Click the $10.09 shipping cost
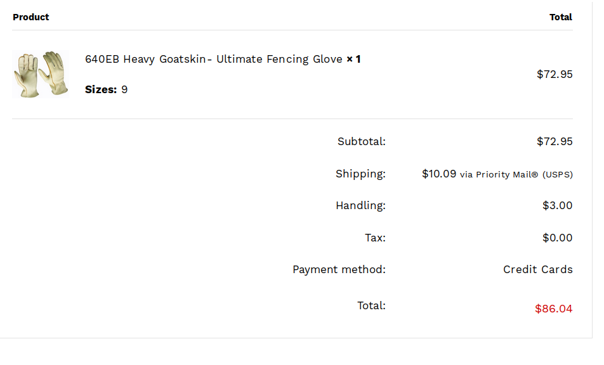 (439, 174)
